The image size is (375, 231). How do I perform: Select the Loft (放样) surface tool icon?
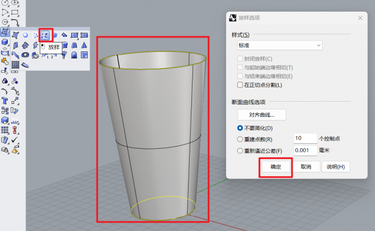(45, 35)
